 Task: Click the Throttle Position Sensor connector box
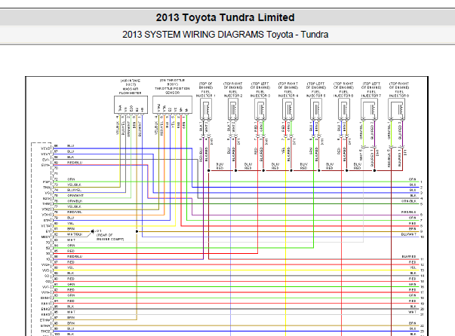(x=172, y=105)
